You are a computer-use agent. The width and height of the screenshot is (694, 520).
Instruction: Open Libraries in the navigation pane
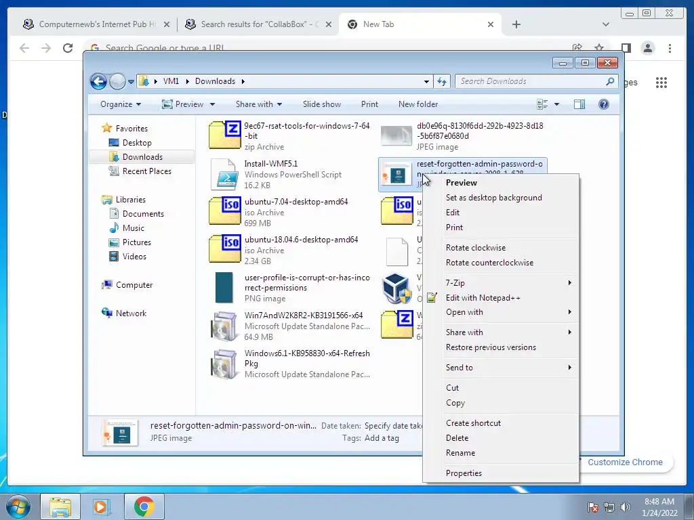tap(131, 200)
